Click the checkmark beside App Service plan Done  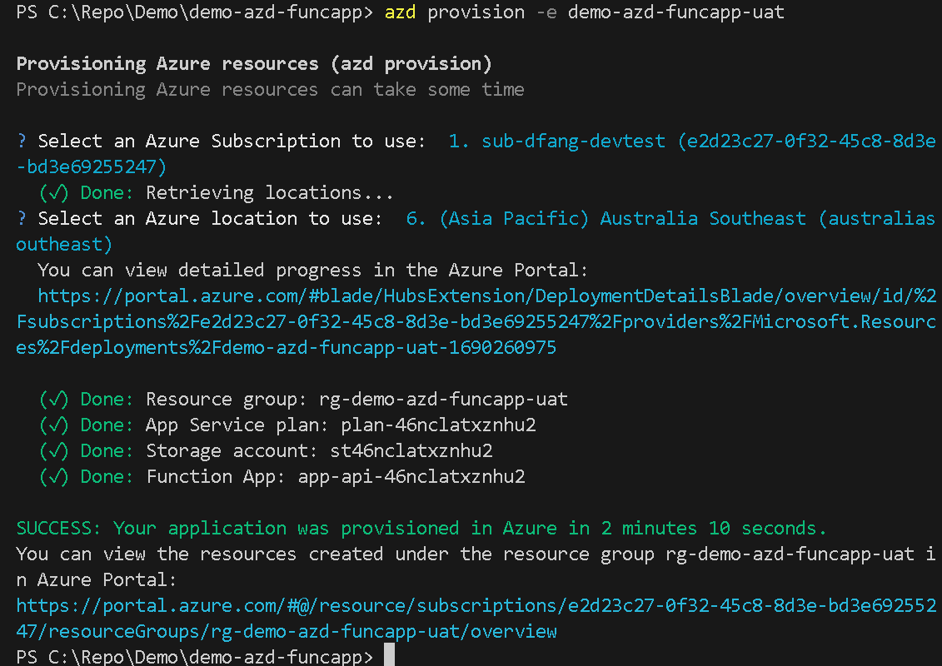point(54,425)
